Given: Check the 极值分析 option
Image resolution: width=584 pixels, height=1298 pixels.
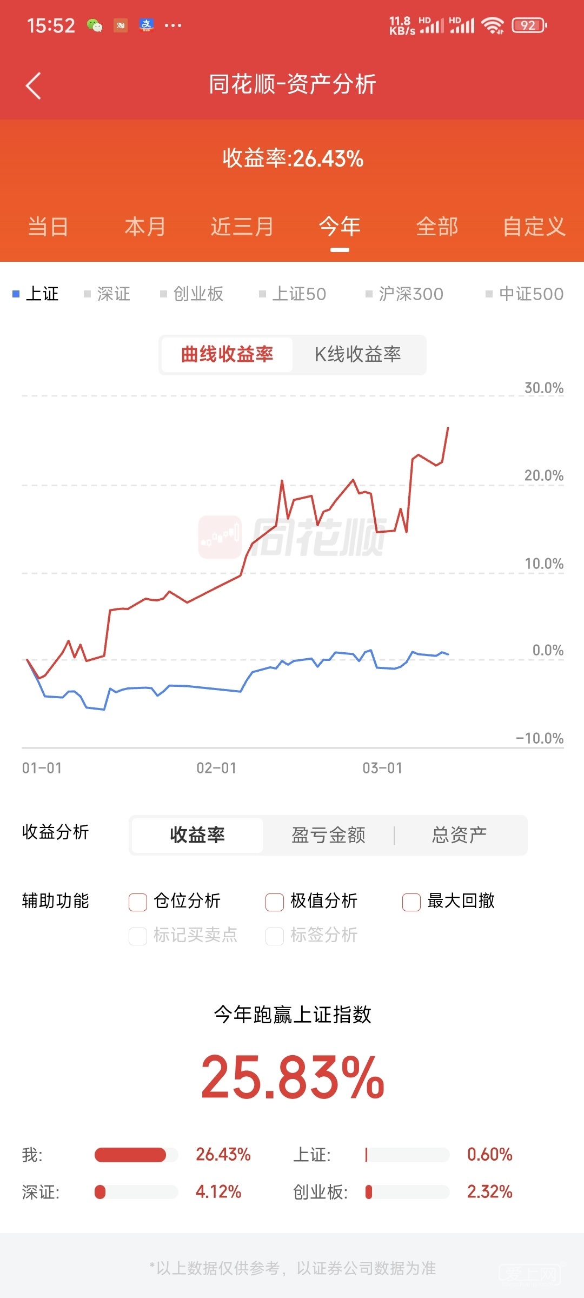Looking at the screenshot, I should click(x=275, y=902).
